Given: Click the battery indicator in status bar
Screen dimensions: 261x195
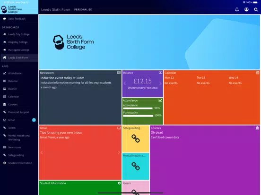Looking at the screenshot, I should [255, 2].
